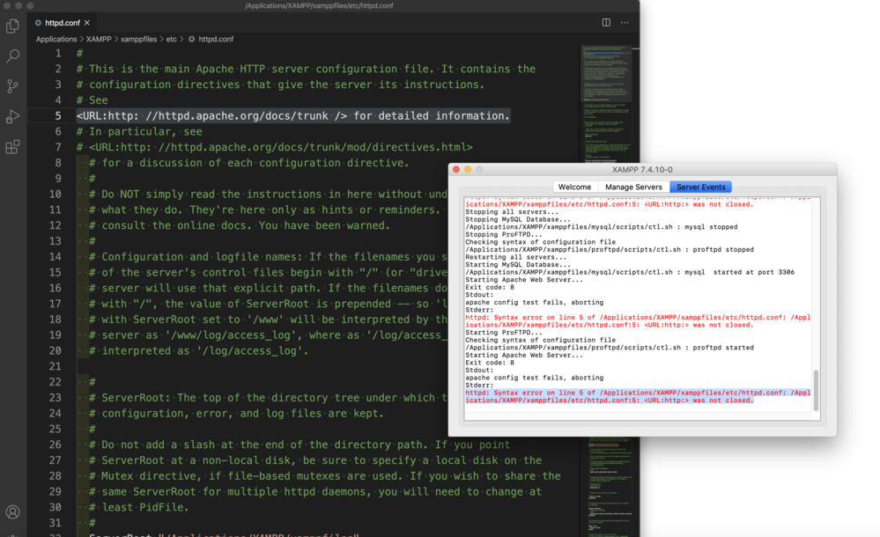Open the Run and Debug view
Viewport: 880px width, 537px height.
pyautogui.click(x=12, y=116)
